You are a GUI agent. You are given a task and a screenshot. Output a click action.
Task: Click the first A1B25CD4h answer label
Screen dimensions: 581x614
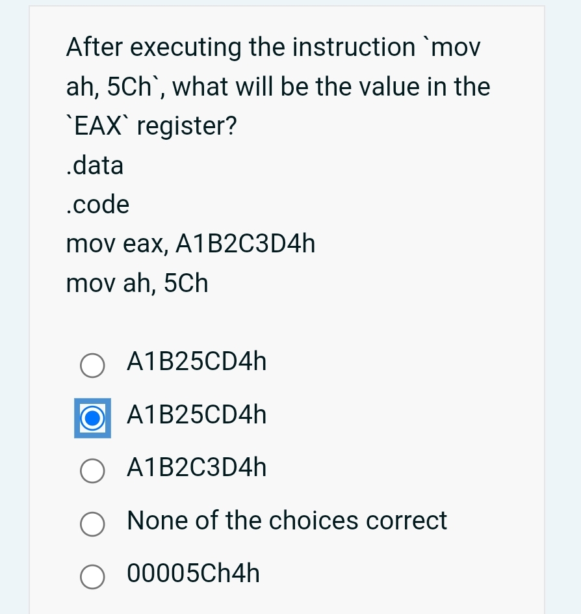coord(196,362)
